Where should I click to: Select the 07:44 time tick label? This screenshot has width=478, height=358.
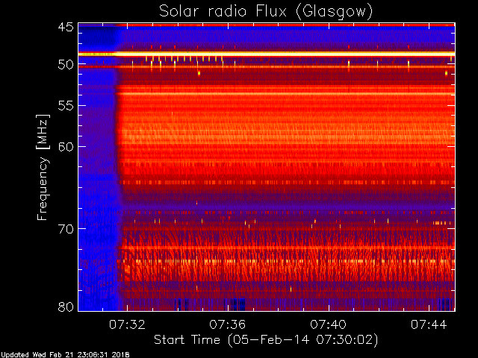pos(429,324)
